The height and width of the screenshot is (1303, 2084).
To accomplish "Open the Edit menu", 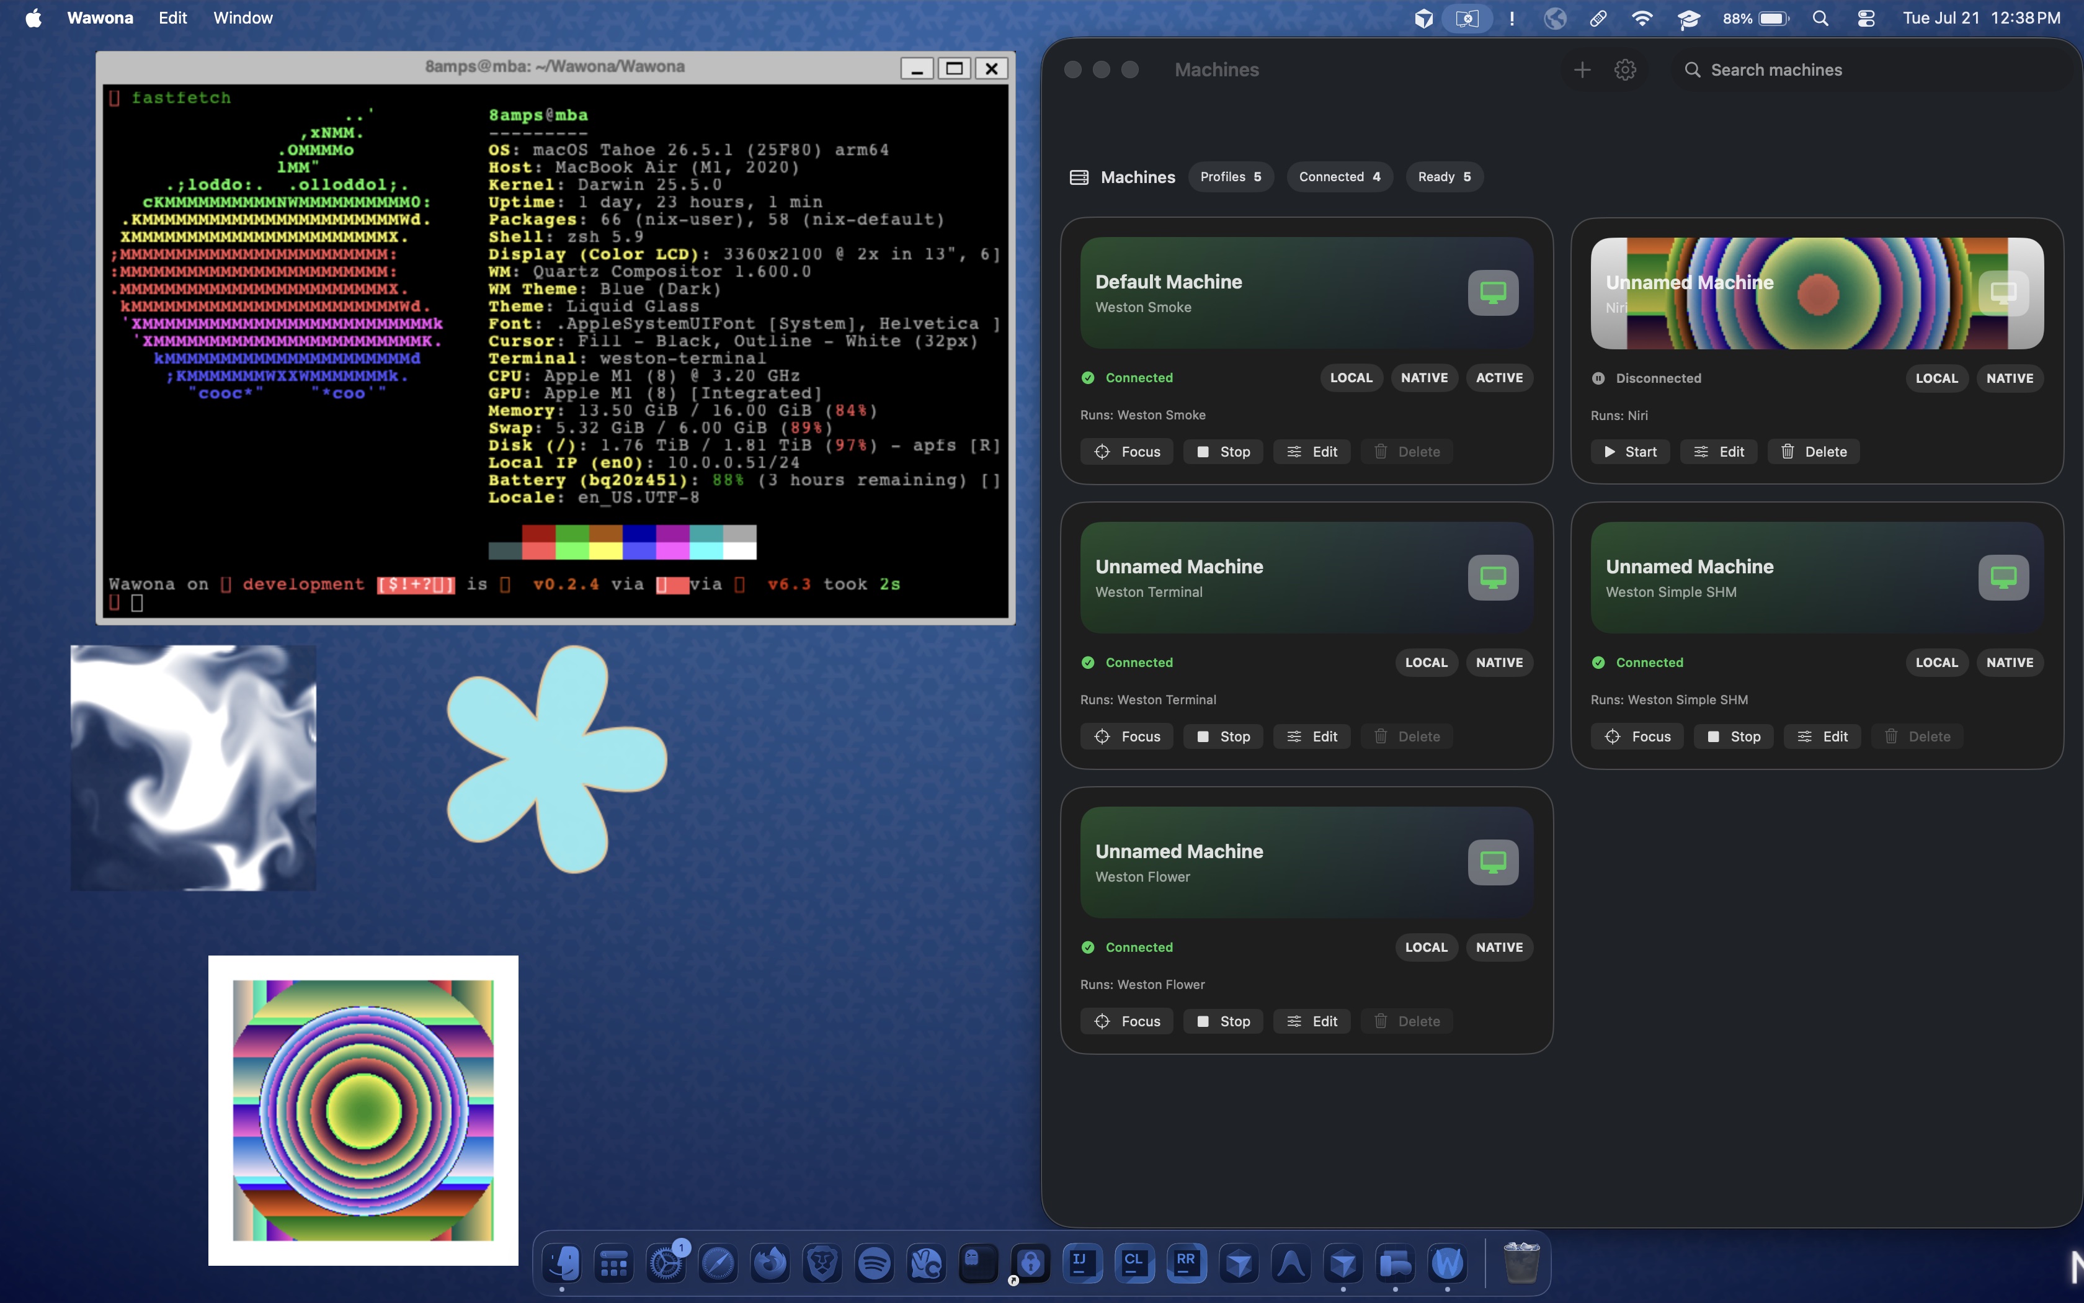I will 172,18.
